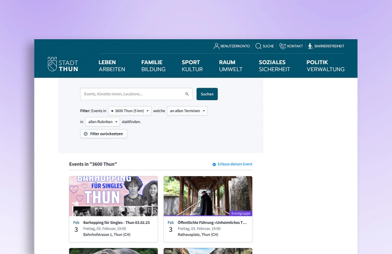This screenshot has width=392, height=254.
Task: Open Barhopping für Singles event thumbnail
Action: tap(114, 196)
